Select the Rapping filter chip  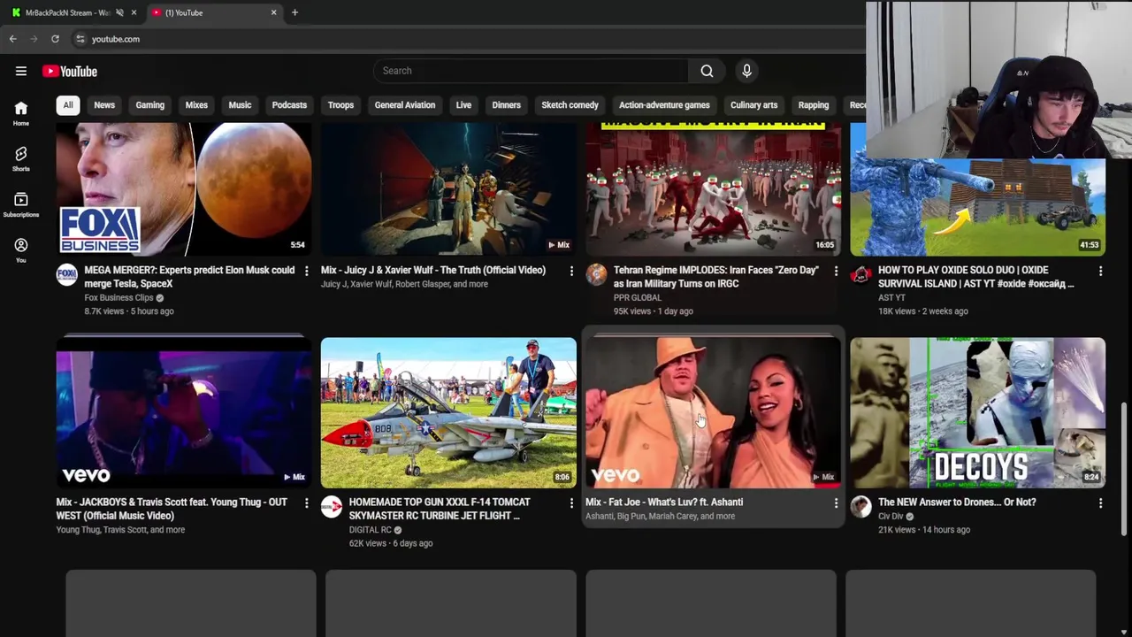pos(813,105)
